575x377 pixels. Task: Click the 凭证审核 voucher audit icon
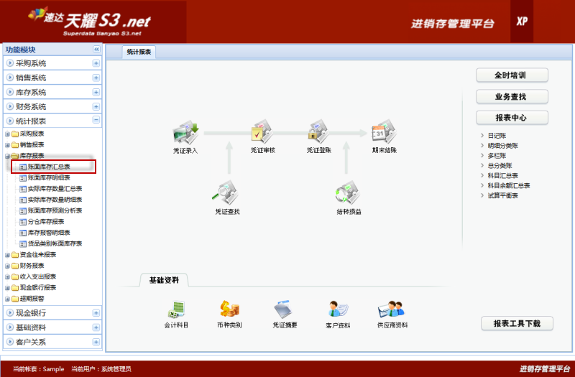tap(262, 133)
